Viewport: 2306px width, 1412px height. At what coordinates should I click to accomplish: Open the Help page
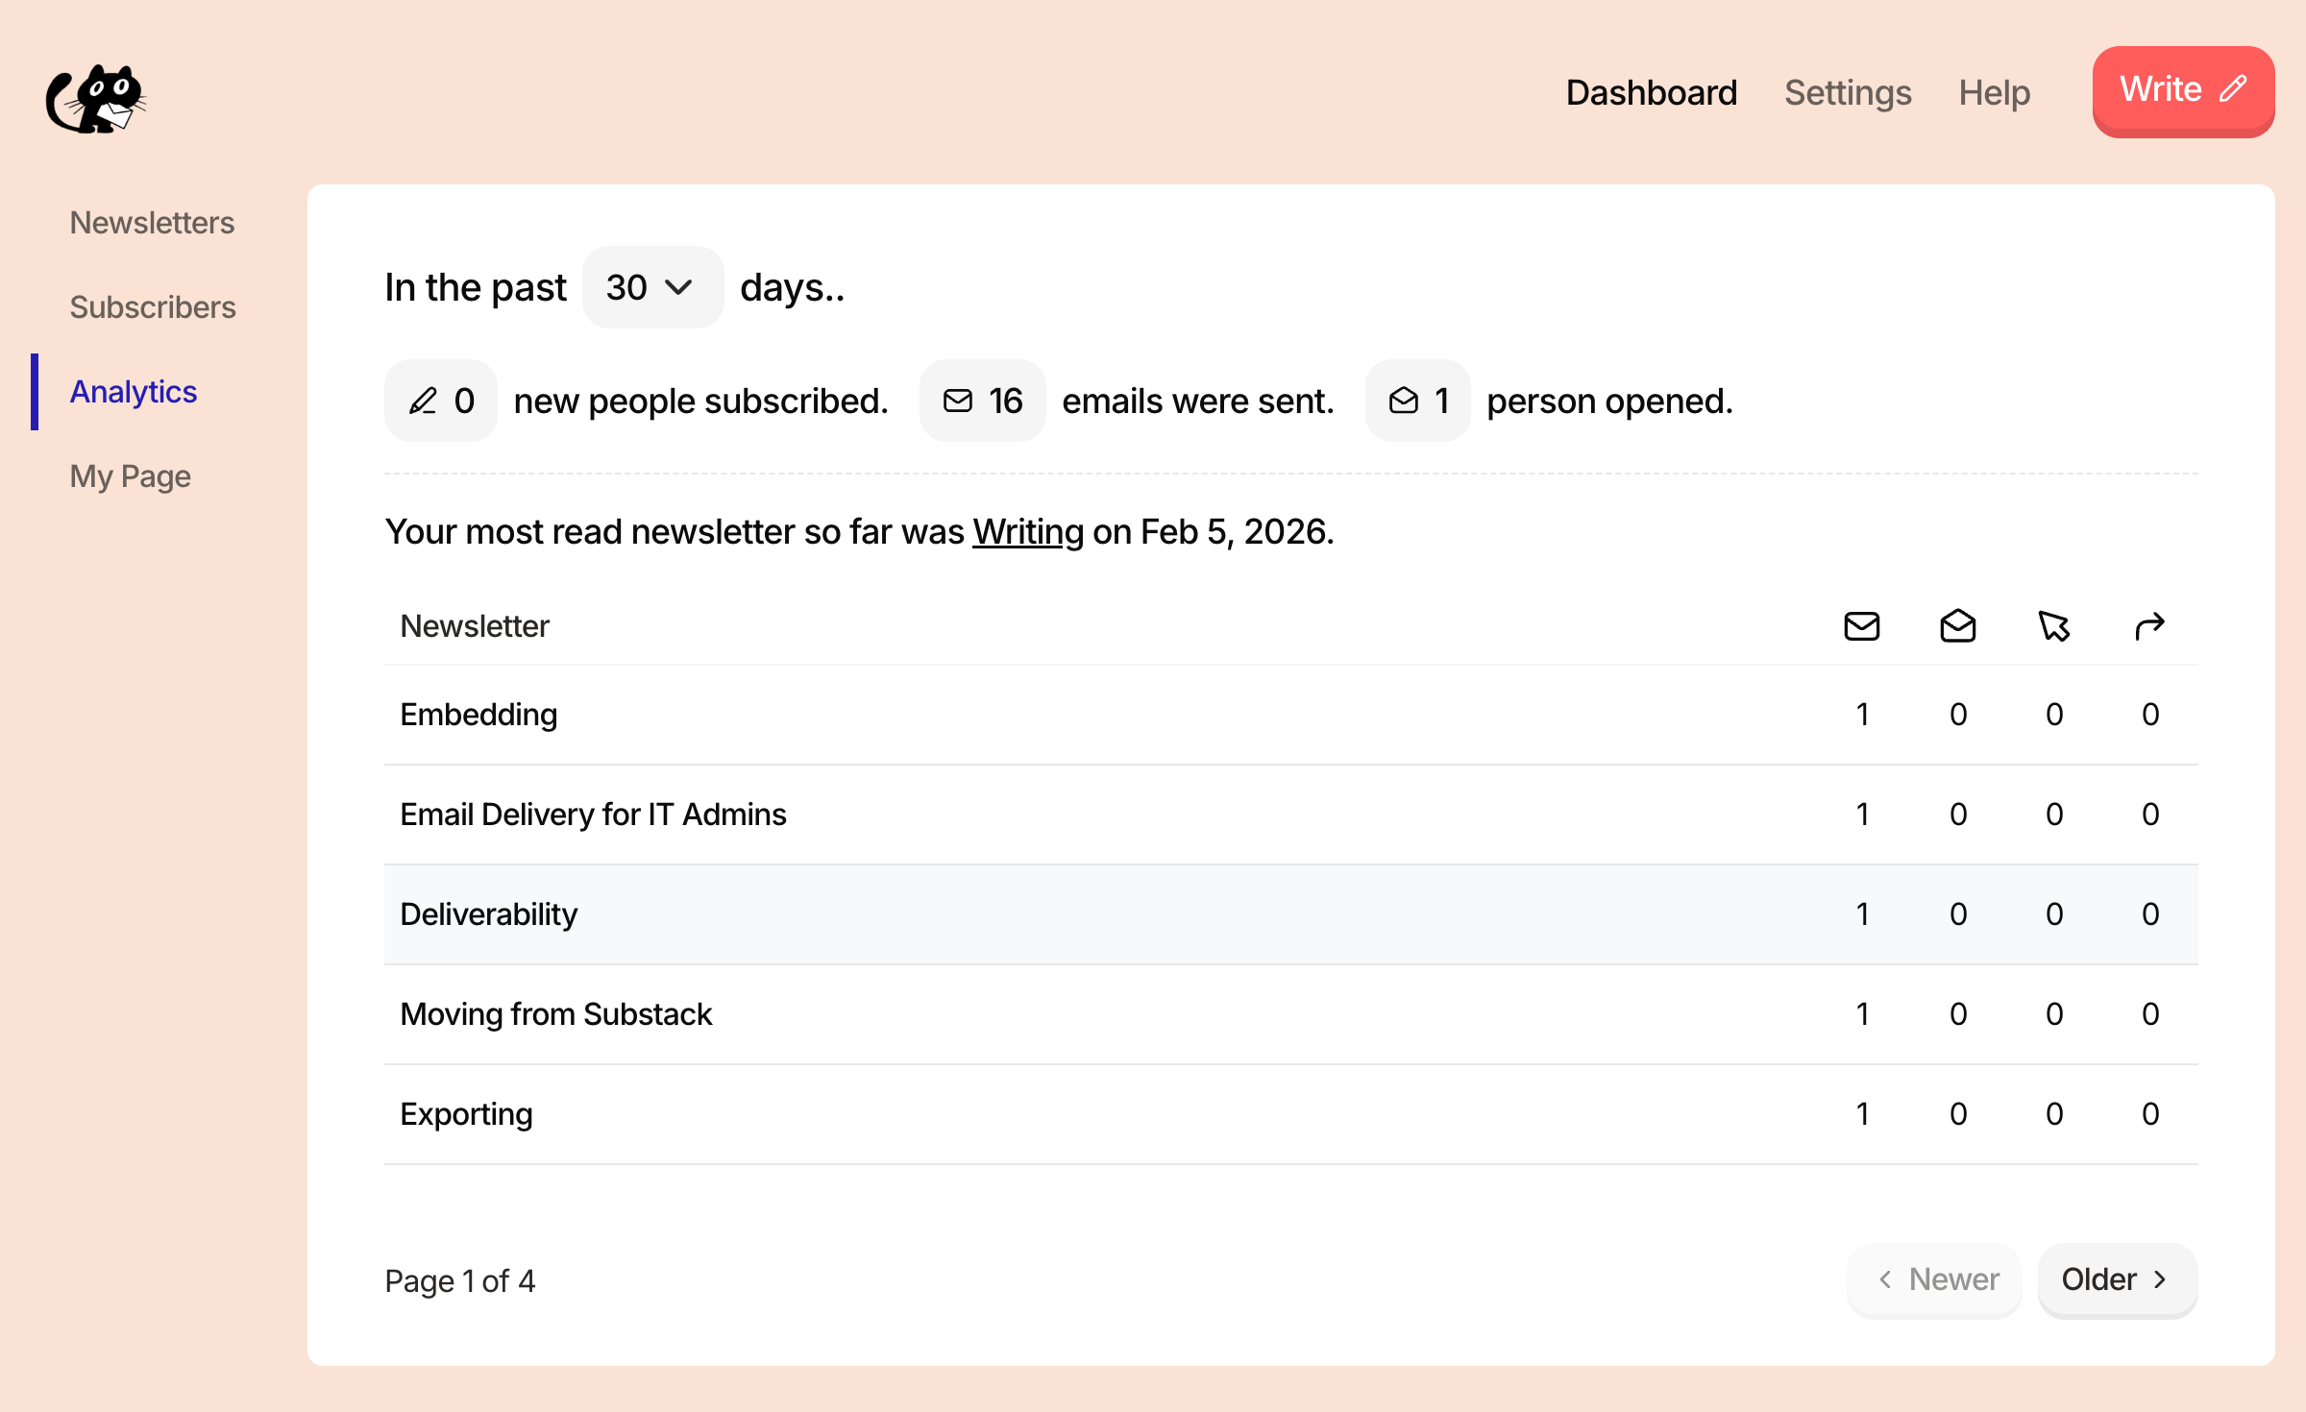[x=1994, y=93]
